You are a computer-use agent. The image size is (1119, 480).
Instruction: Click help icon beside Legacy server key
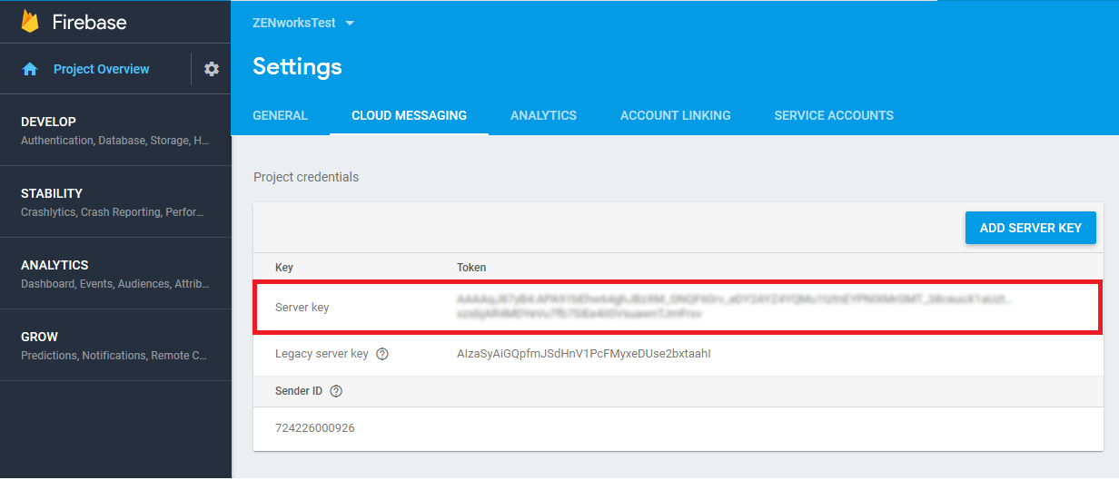click(382, 354)
